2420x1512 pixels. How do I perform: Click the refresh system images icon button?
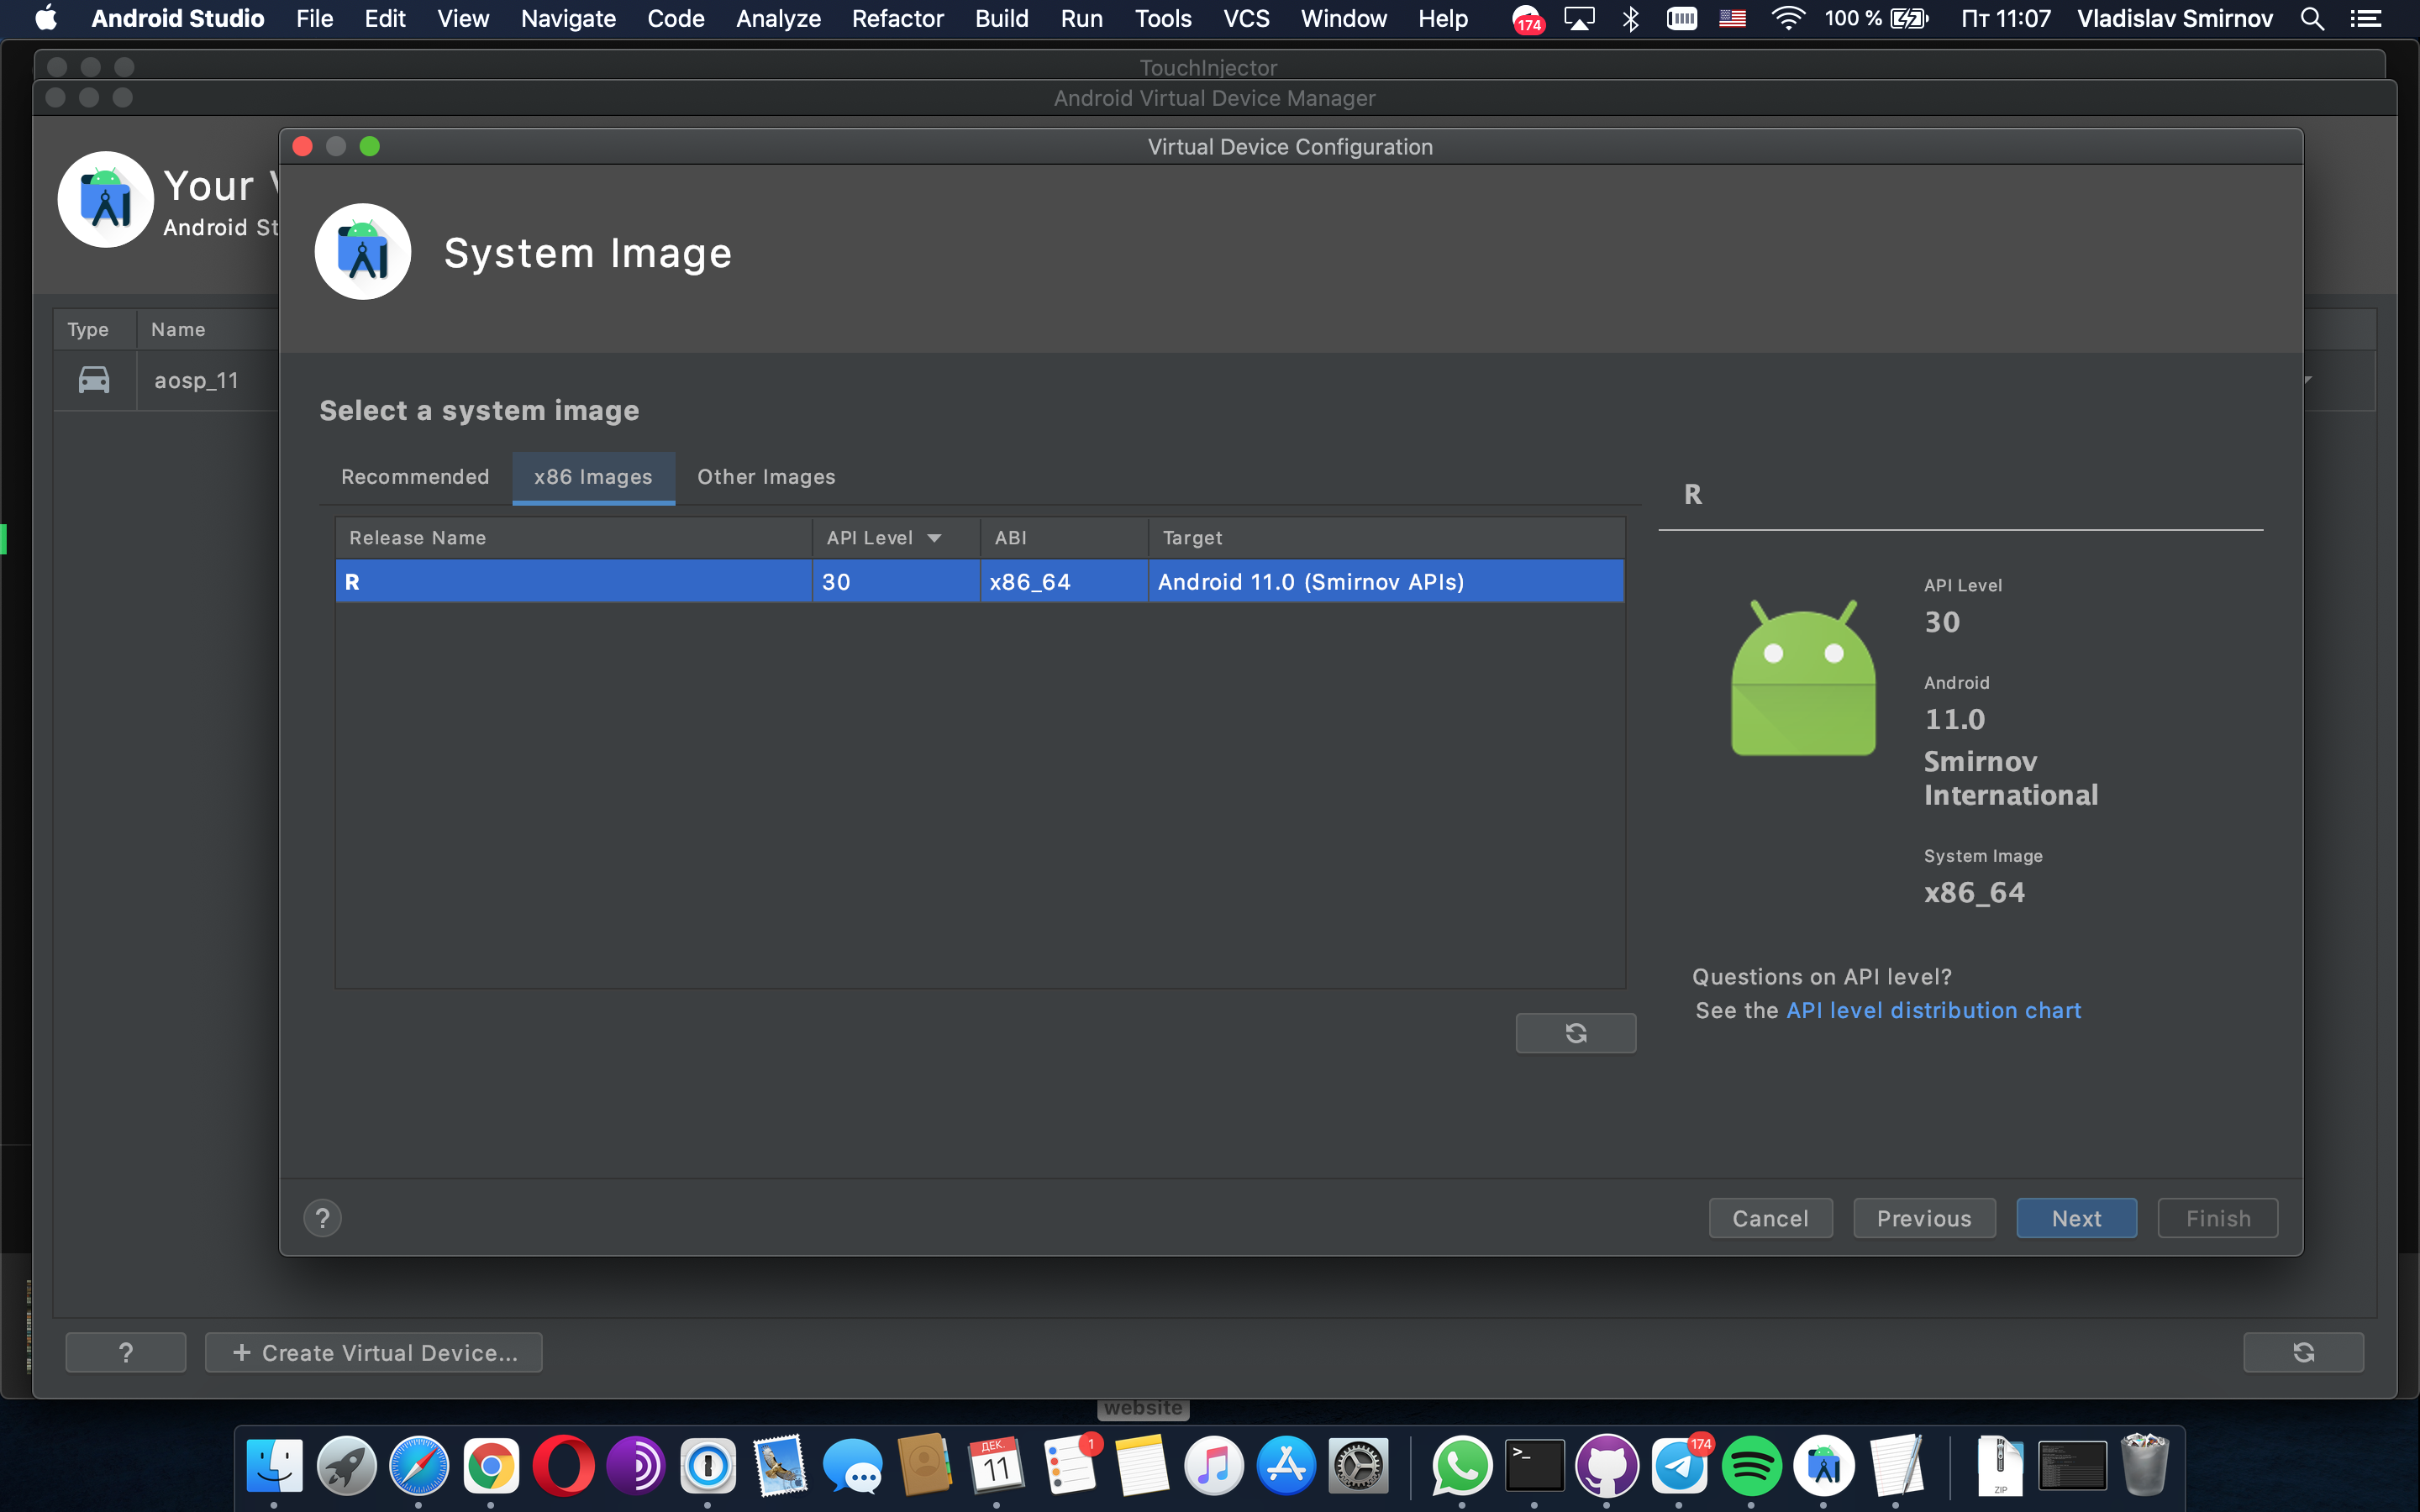coord(1575,1033)
